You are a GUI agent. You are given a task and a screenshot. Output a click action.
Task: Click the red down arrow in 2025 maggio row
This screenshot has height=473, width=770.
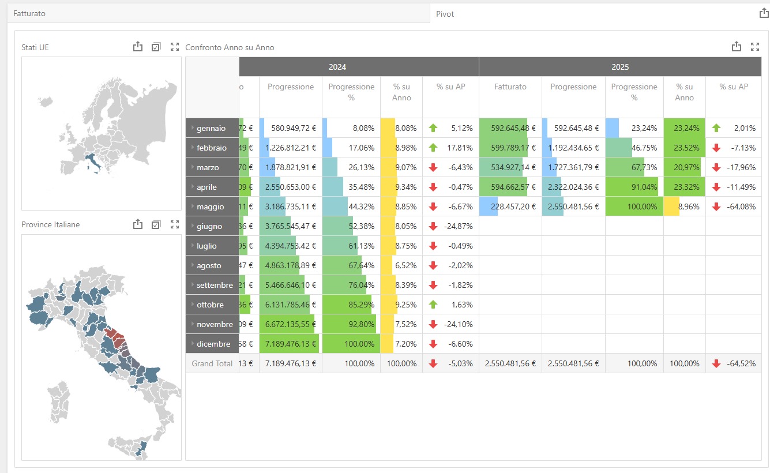coord(716,207)
